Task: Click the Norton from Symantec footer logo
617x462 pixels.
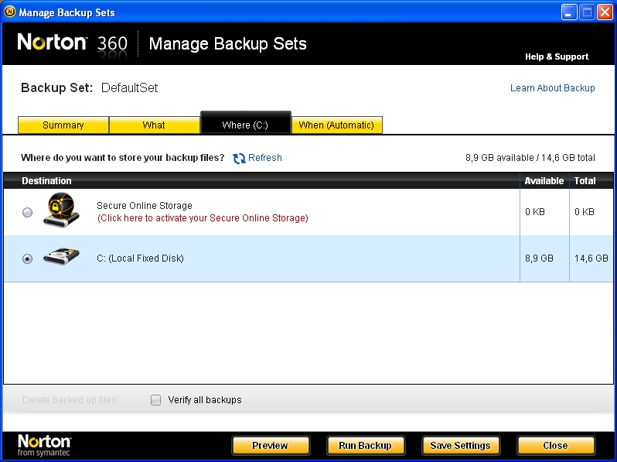Action: pyautogui.click(x=44, y=445)
